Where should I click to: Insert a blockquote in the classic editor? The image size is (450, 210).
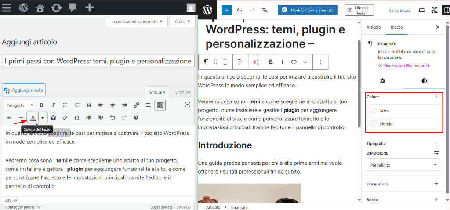pyautogui.click(x=89, y=105)
